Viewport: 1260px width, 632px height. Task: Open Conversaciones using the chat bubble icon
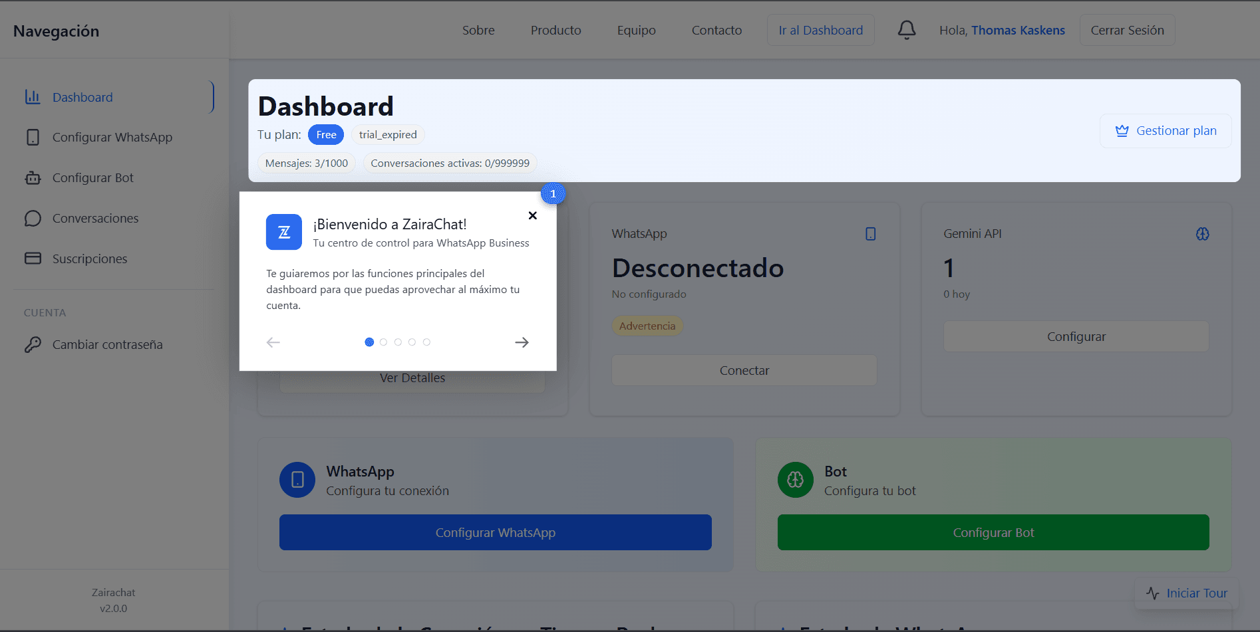[33, 218]
